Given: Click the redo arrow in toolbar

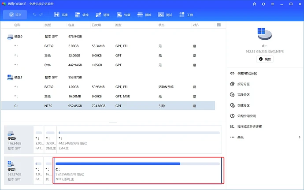Looking at the screenshot, I should pyautogui.click(x=41, y=15).
